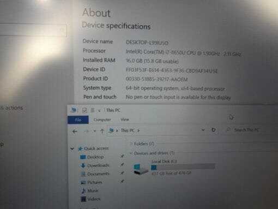This screenshot has width=278, height=209.
Task: Click the pin icon beside Documents
Action: click(122, 173)
